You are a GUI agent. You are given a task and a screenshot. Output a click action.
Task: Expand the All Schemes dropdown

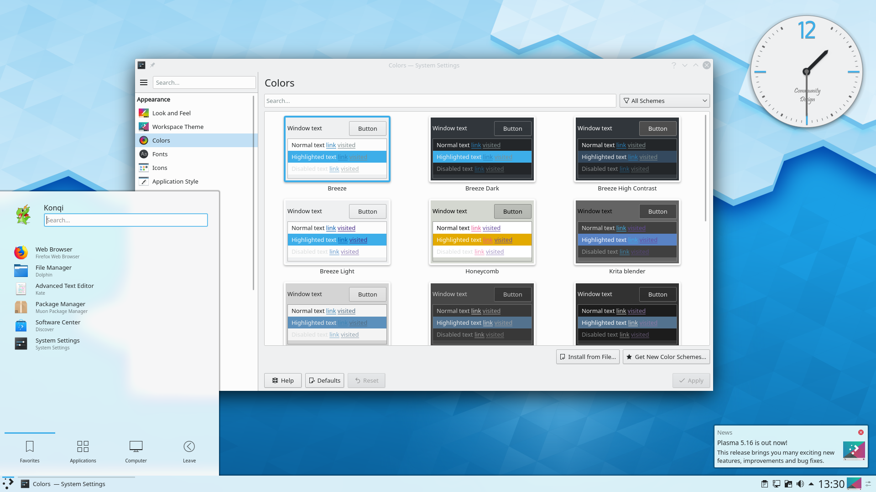click(x=665, y=100)
